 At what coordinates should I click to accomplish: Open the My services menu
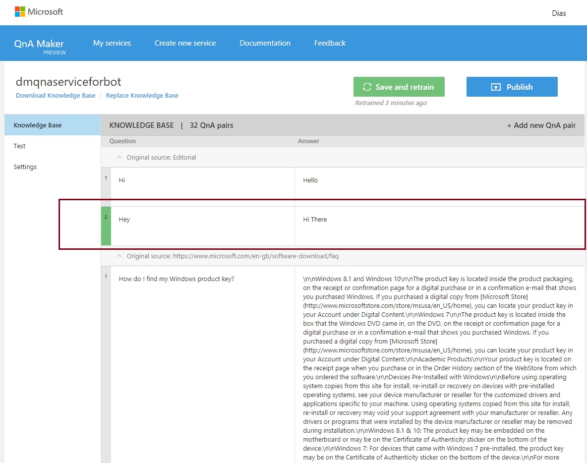(x=112, y=43)
